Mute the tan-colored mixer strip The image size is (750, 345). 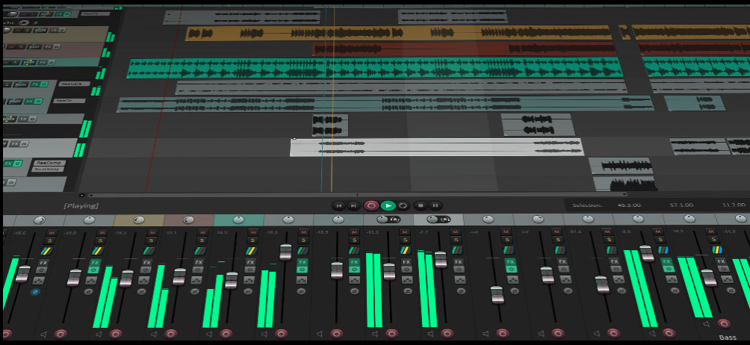(x=152, y=232)
